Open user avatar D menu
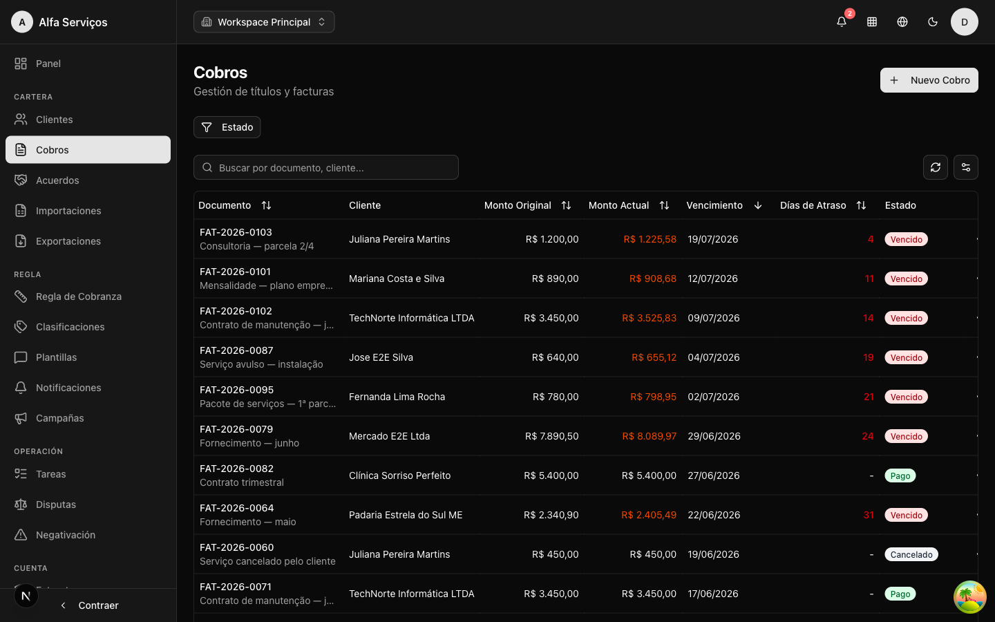The width and height of the screenshot is (995, 622). [965, 21]
